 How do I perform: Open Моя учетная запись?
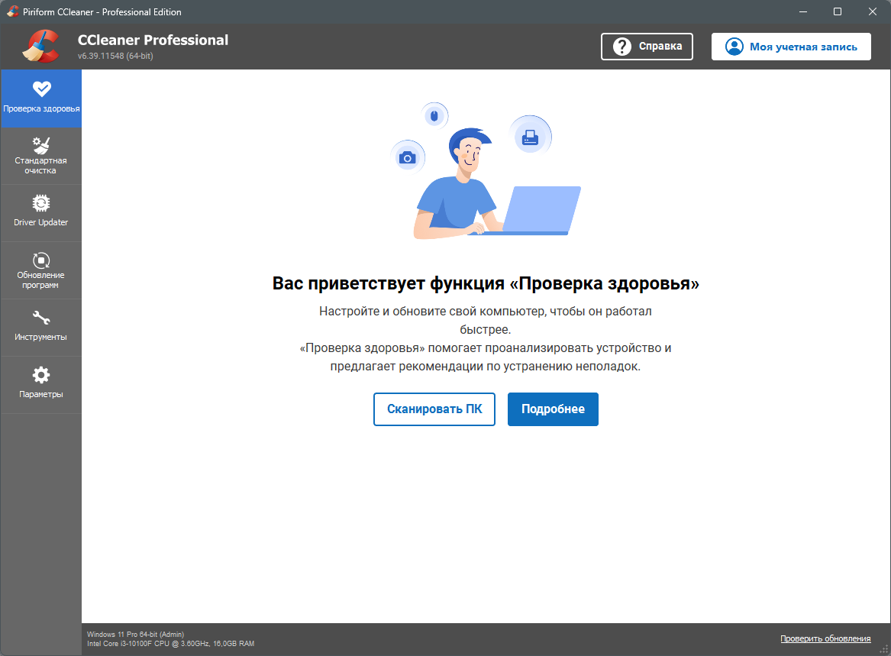pyautogui.click(x=791, y=47)
